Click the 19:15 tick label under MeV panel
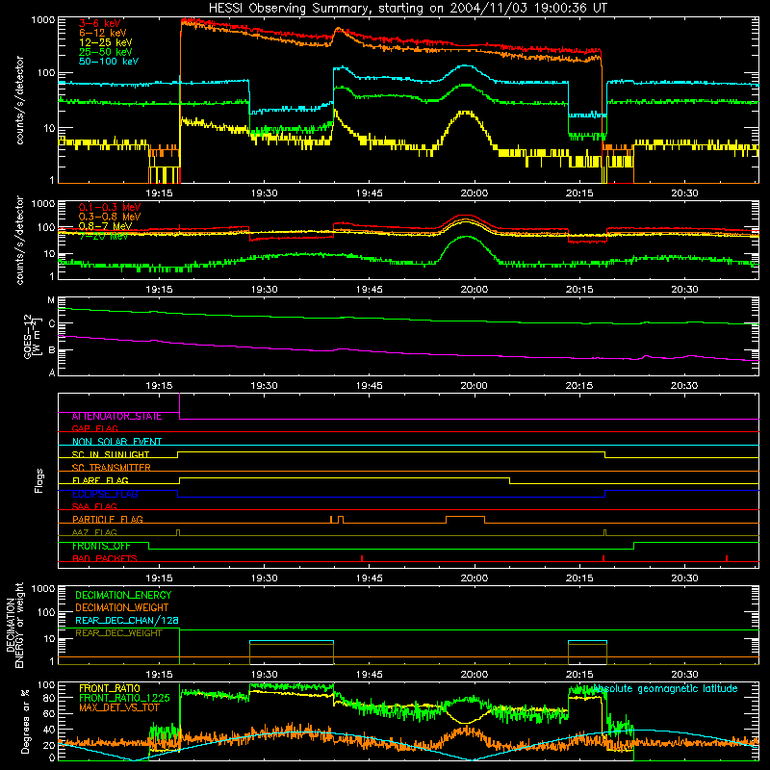The height and width of the screenshot is (770, 770). click(x=159, y=290)
